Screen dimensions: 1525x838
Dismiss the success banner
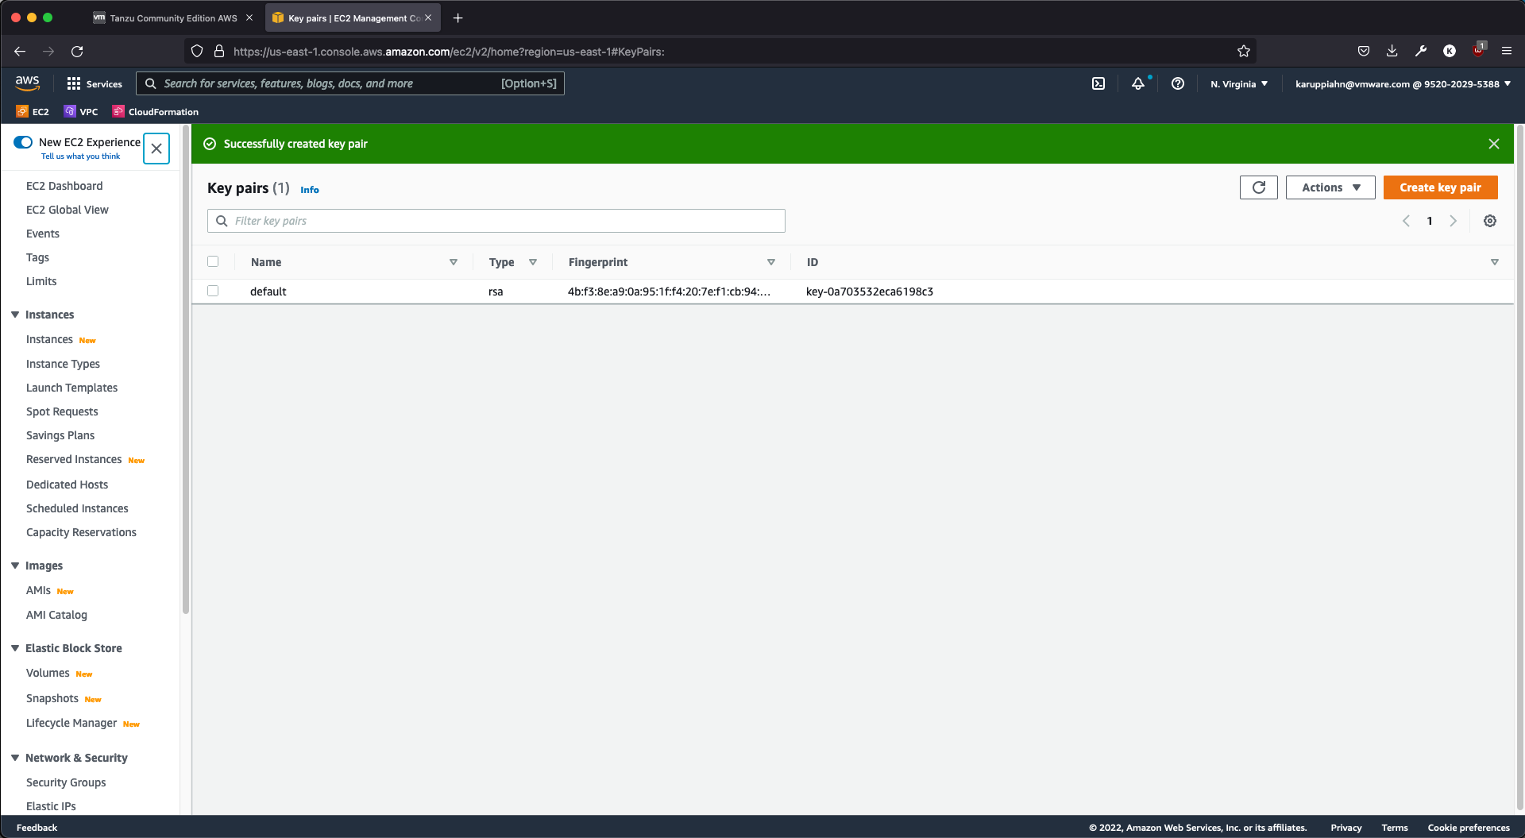[1494, 144]
